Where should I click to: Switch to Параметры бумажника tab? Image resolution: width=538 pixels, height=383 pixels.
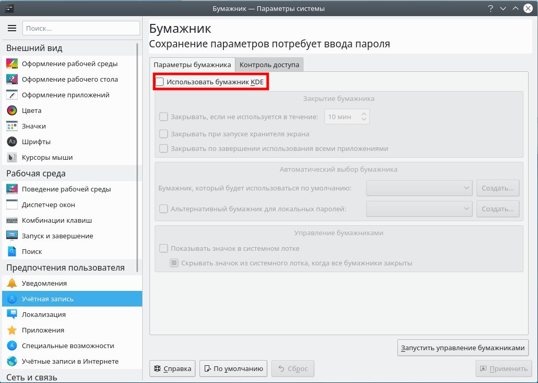tap(192, 65)
